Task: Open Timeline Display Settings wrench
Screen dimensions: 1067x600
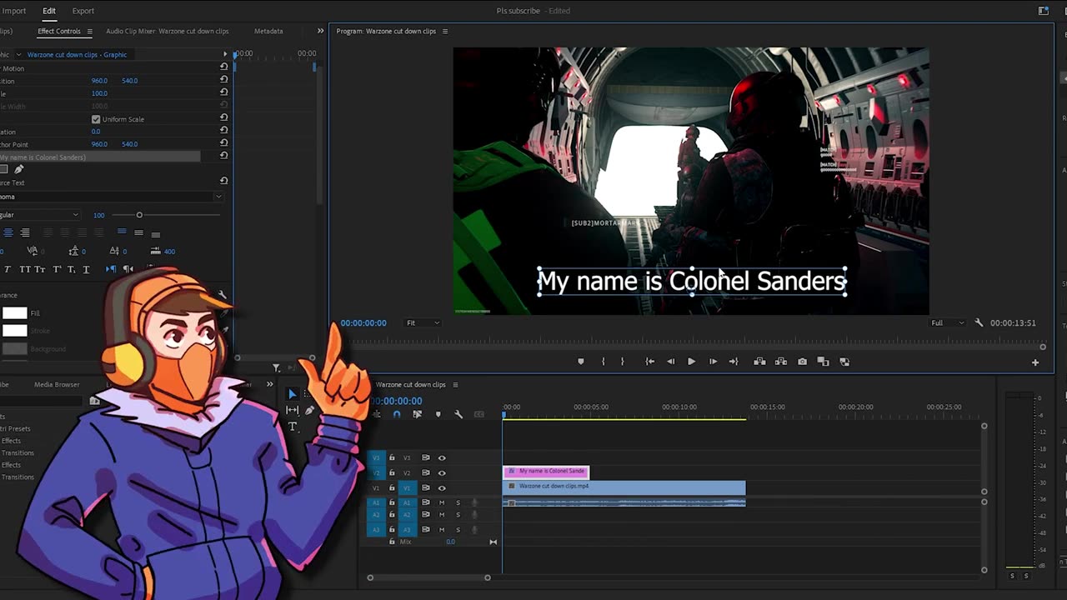Action: (x=458, y=414)
